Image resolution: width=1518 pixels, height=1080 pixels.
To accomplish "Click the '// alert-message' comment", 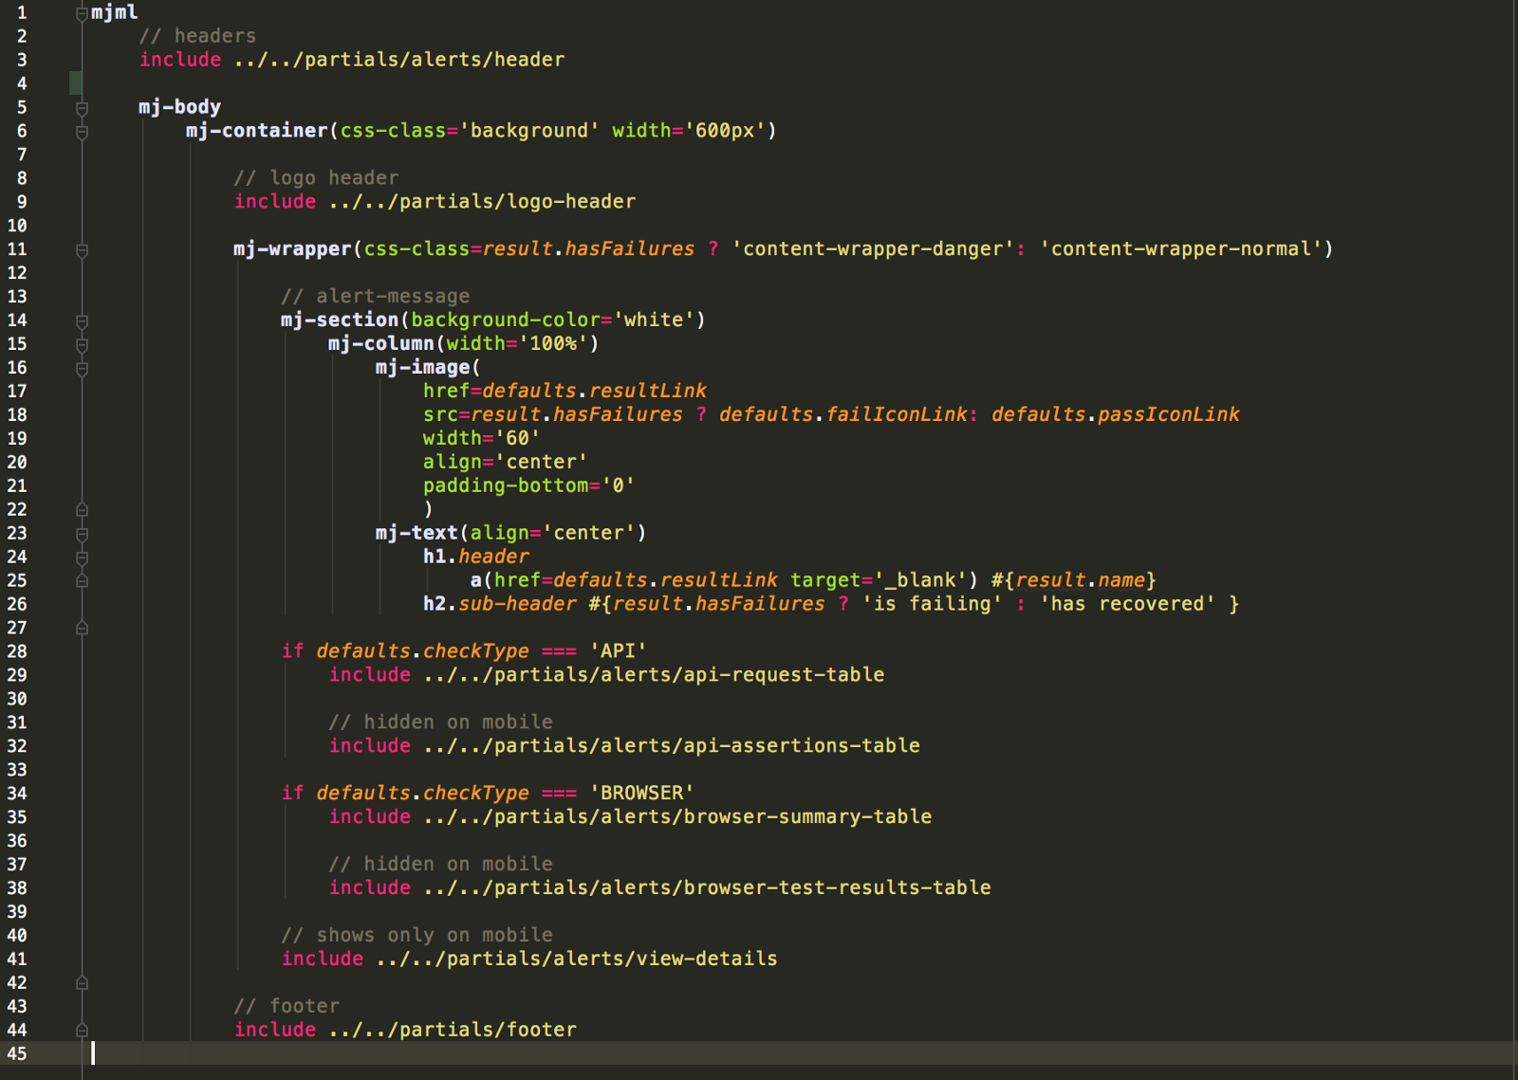I will tap(376, 297).
